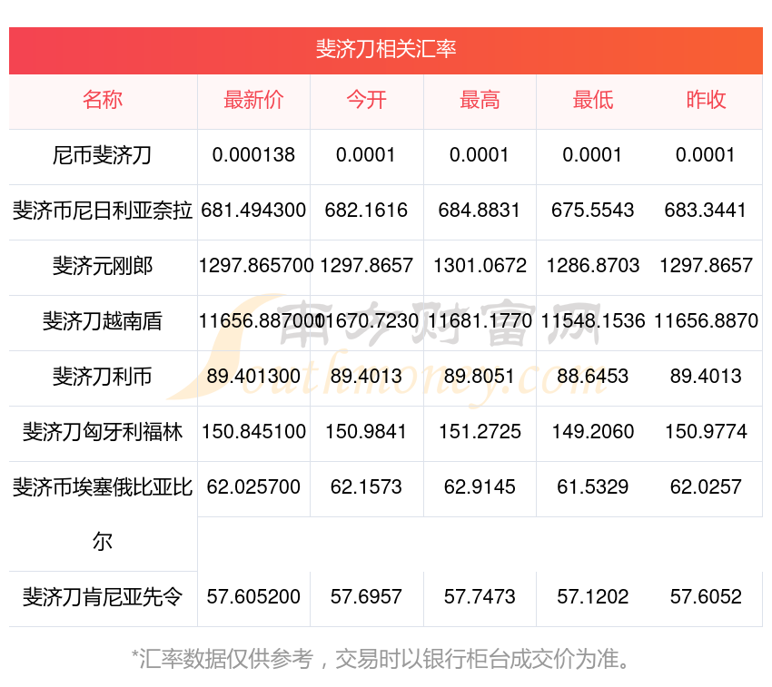Click the low value 61.5329
The width and height of the screenshot is (772, 687).
(x=593, y=487)
